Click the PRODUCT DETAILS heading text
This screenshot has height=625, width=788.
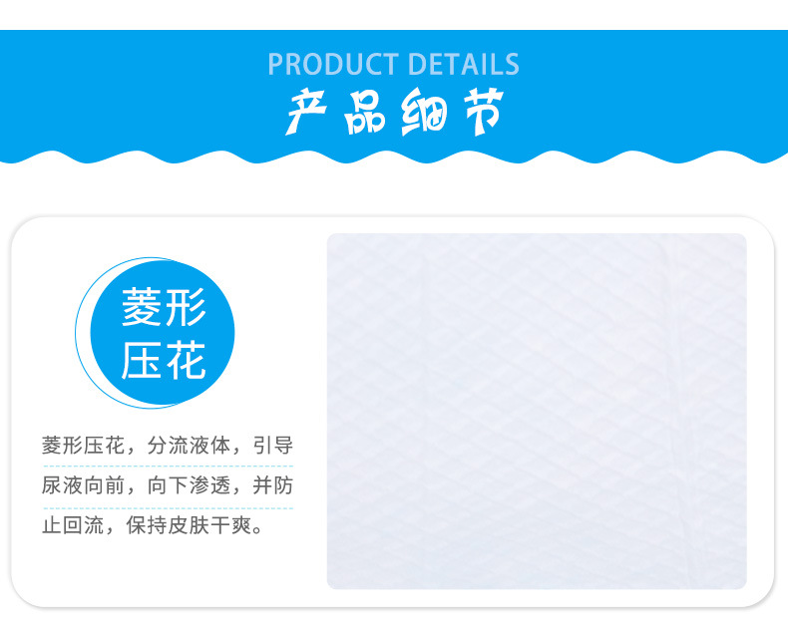393,65
